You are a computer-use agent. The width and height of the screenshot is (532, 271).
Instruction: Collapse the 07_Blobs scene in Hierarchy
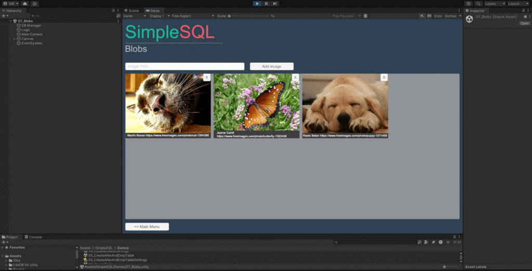(x=11, y=21)
